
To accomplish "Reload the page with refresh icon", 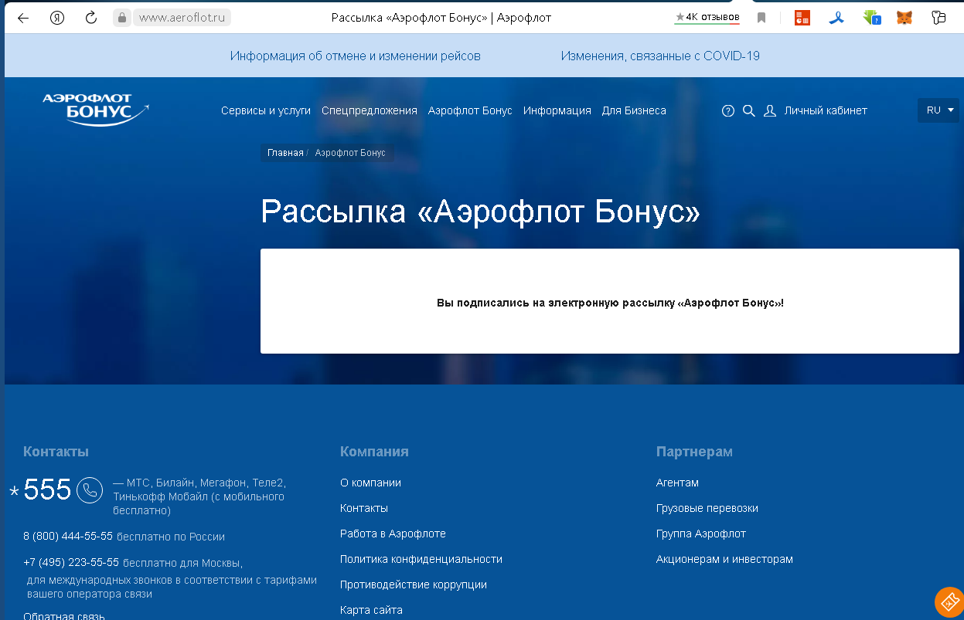I will (x=91, y=18).
